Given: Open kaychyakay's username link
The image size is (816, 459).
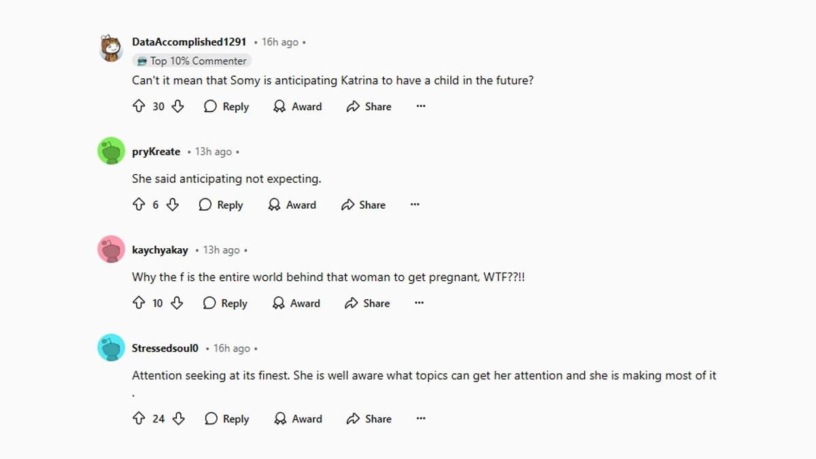Looking at the screenshot, I should tap(160, 250).
